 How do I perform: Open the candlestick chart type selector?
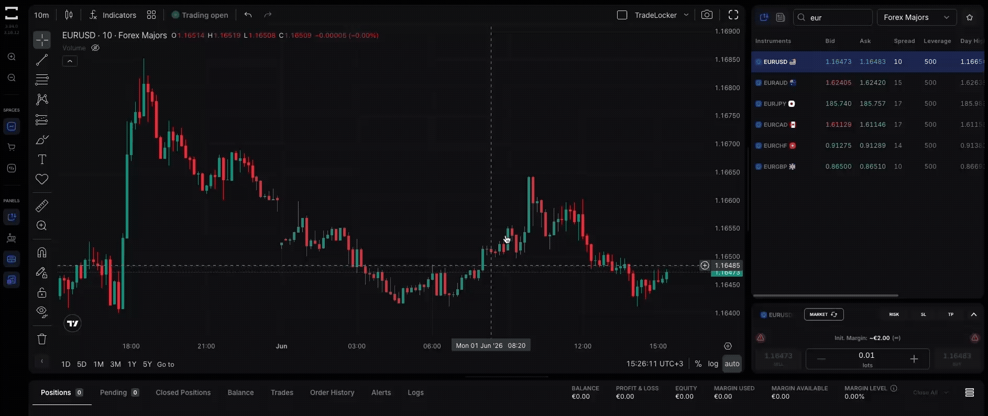pyautogui.click(x=69, y=15)
